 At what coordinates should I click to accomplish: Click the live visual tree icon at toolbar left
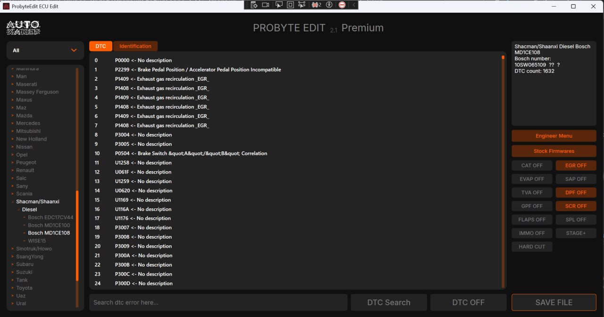[254, 5]
